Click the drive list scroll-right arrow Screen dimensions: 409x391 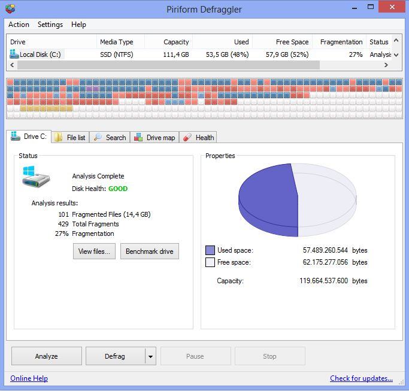pos(386,65)
